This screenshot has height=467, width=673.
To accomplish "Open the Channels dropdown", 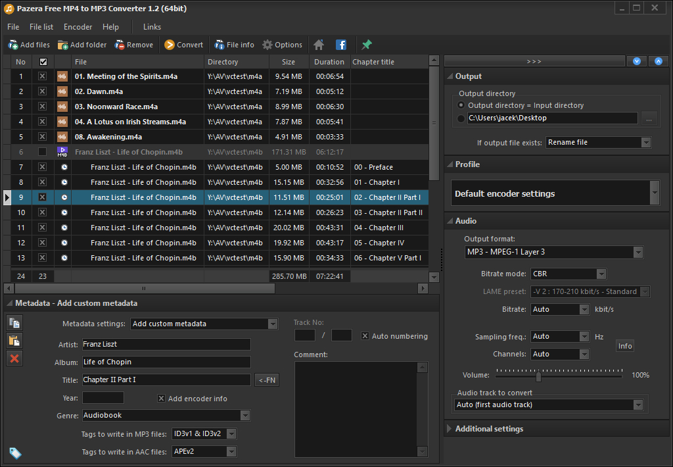I will (560, 354).
